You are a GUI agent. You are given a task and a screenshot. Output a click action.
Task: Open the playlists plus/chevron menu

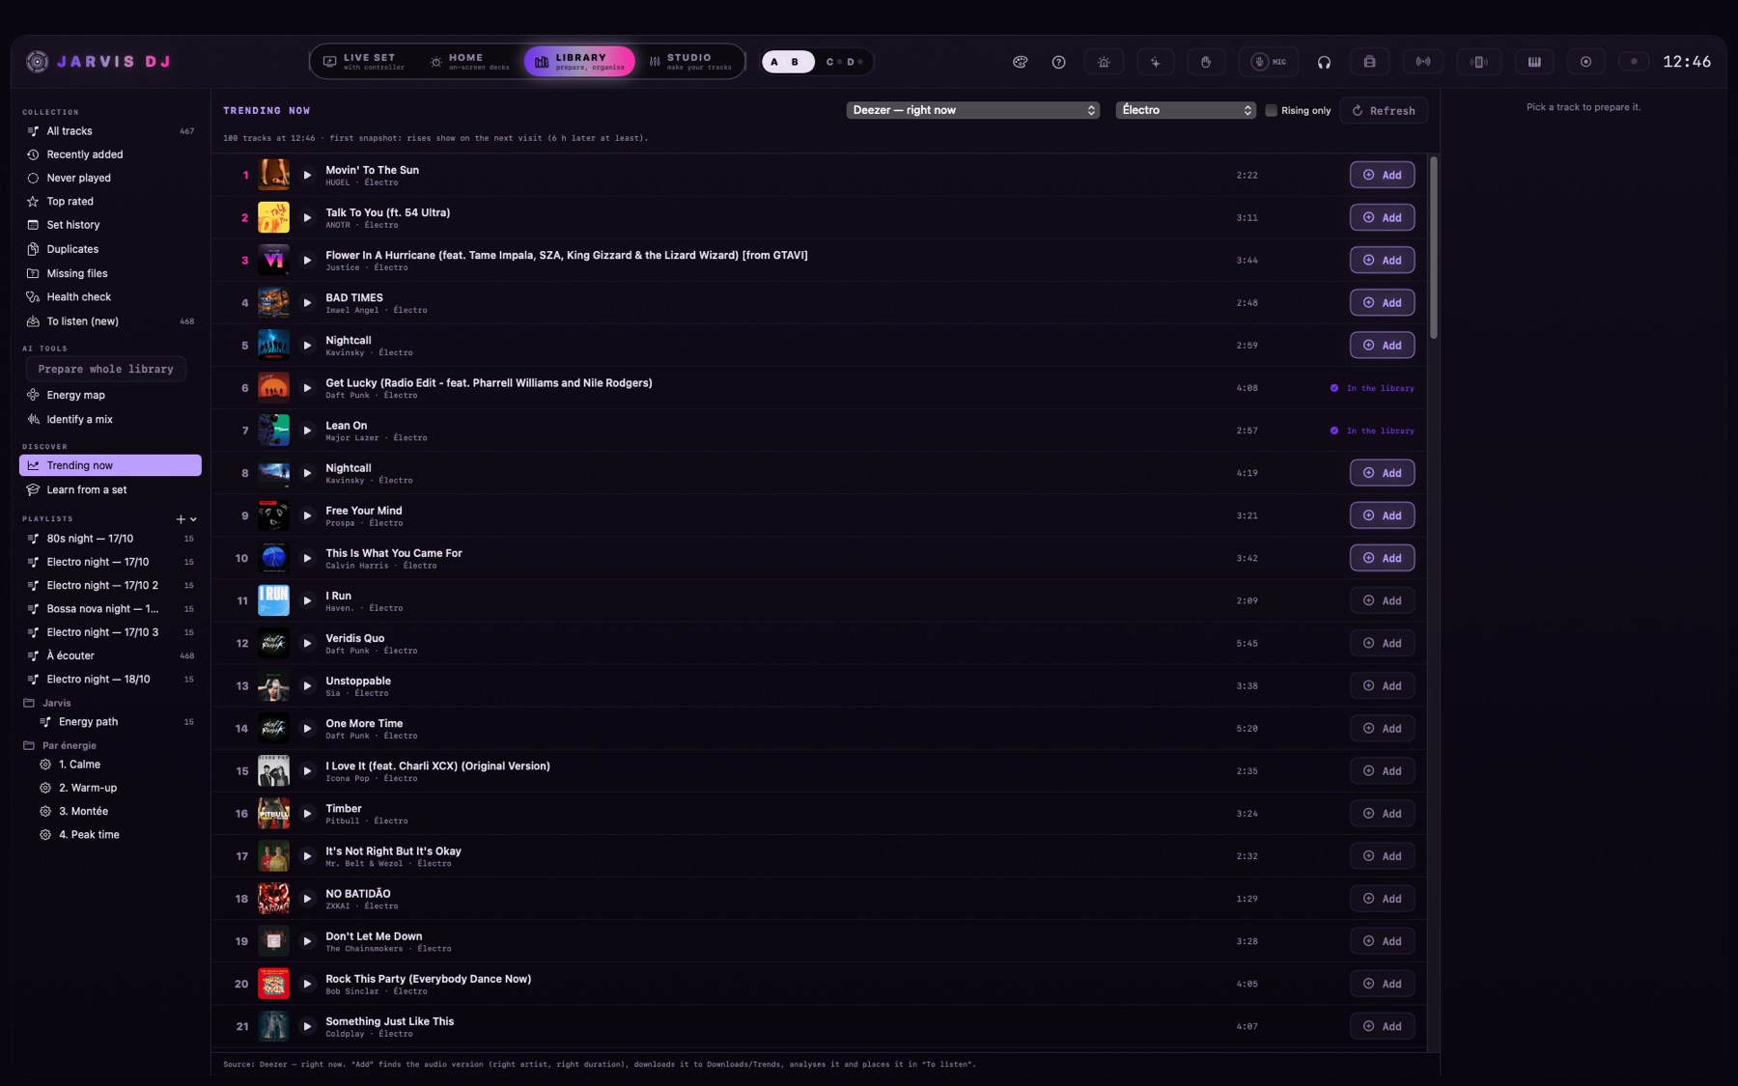point(186,519)
